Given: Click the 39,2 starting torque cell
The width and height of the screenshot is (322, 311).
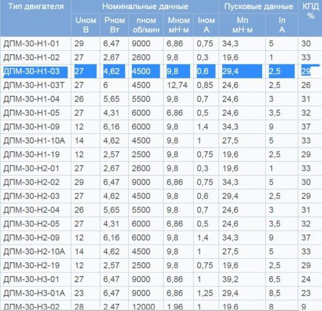Looking at the screenshot, I should tap(242, 279).
